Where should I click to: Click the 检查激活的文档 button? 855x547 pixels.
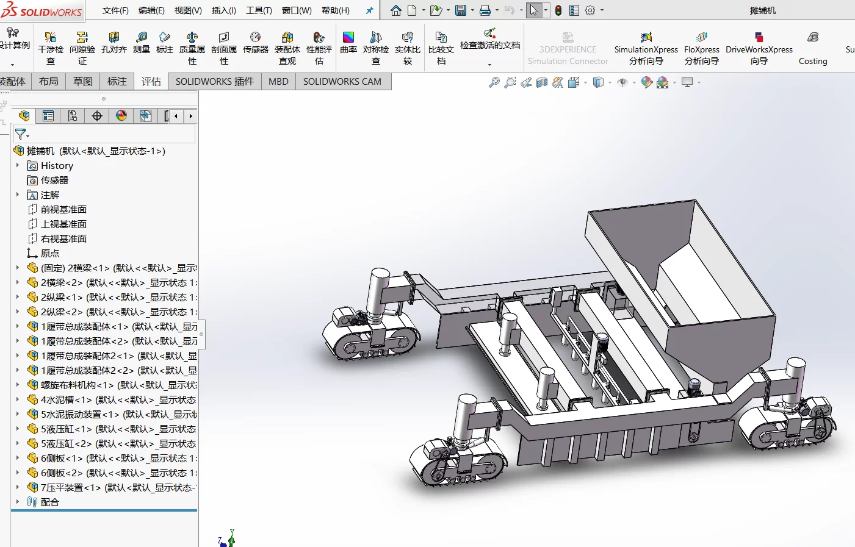(x=490, y=40)
